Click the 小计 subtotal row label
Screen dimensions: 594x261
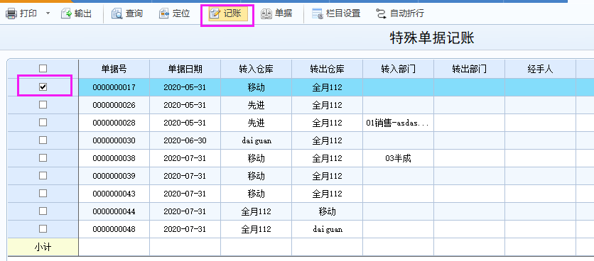(43, 248)
